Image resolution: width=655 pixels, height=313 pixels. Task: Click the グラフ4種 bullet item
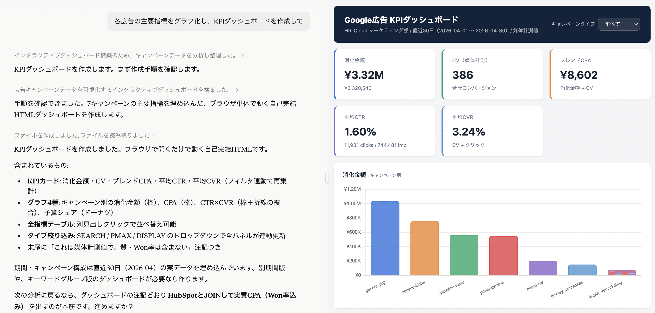pos(154,207)
